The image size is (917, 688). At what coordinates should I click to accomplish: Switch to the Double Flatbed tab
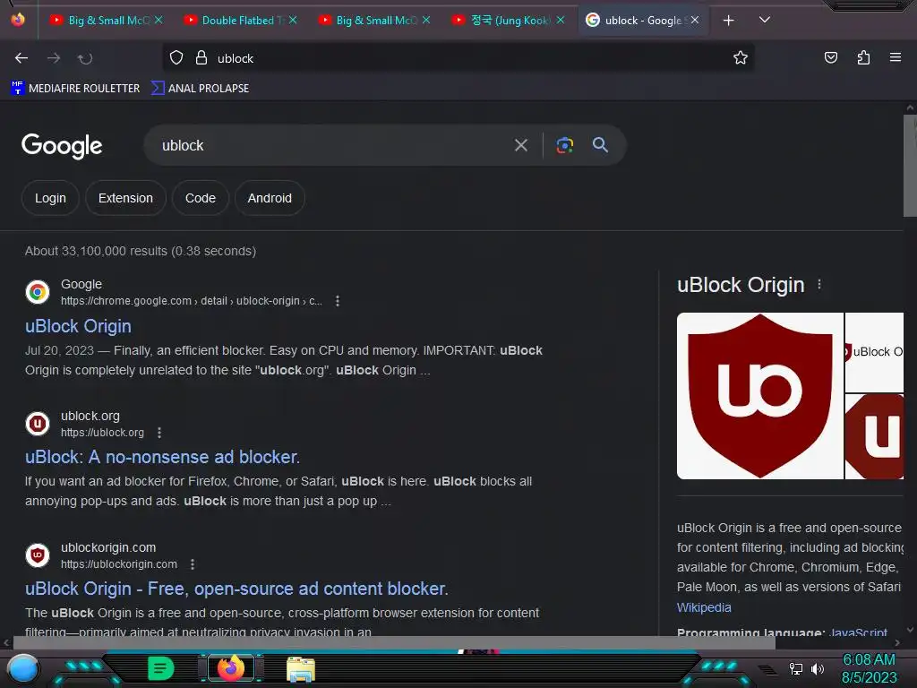click(238, 20)
